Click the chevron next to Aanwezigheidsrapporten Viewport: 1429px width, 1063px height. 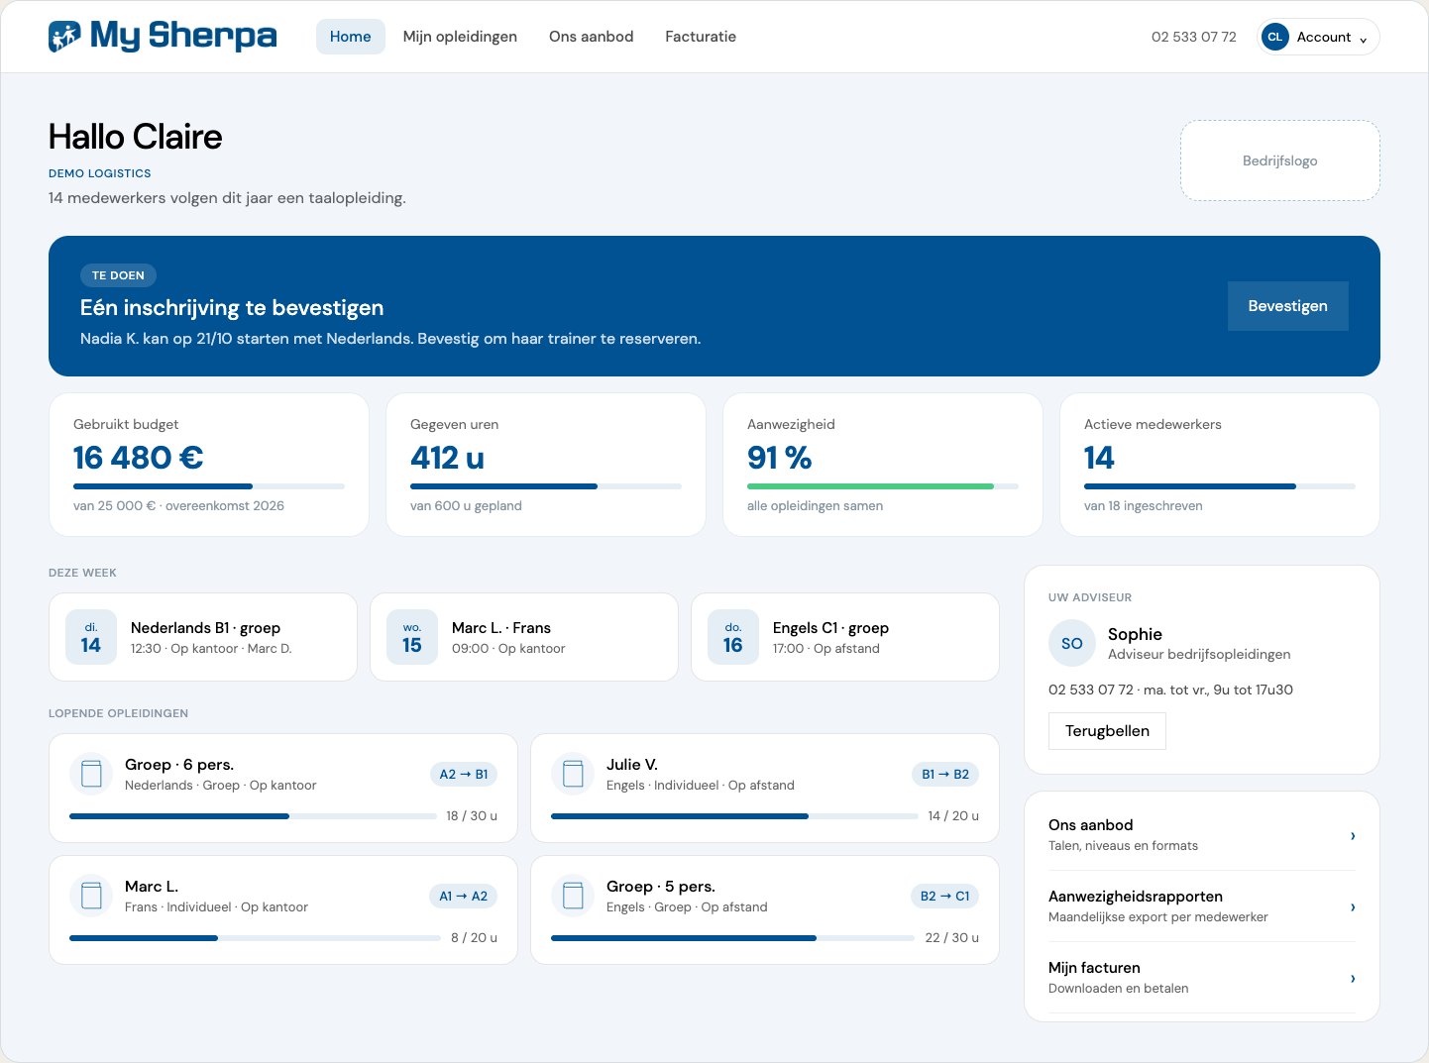point(1353,906)
